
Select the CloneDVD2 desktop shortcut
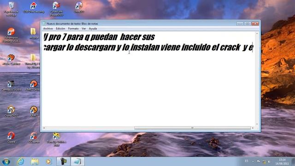click(11, 111)
